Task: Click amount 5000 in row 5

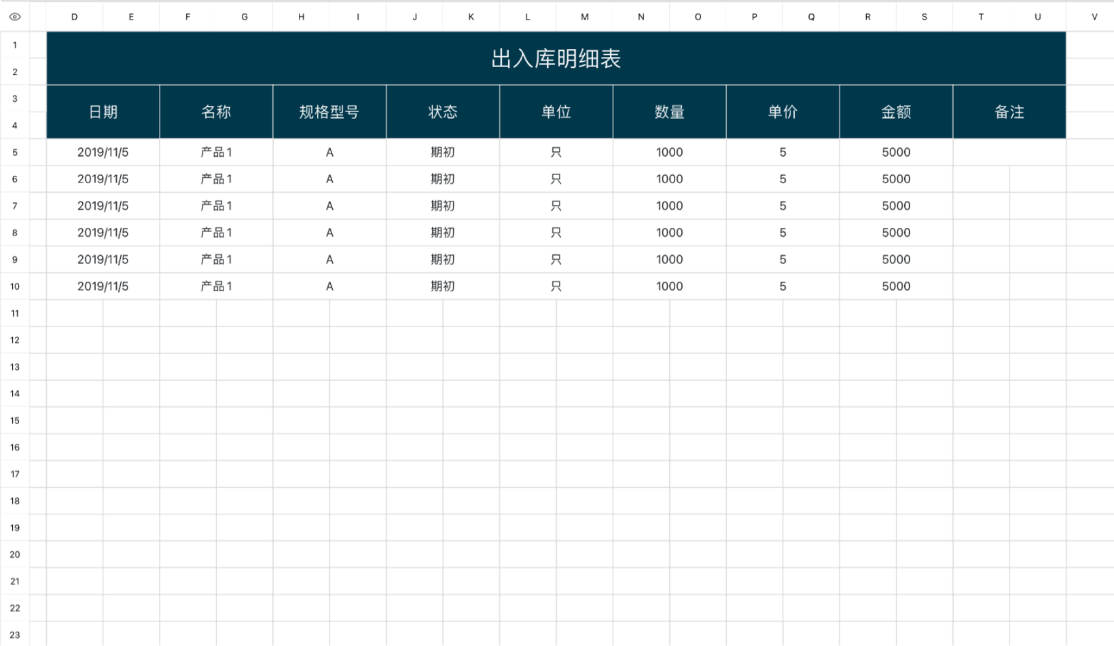Action: (896, 152)
